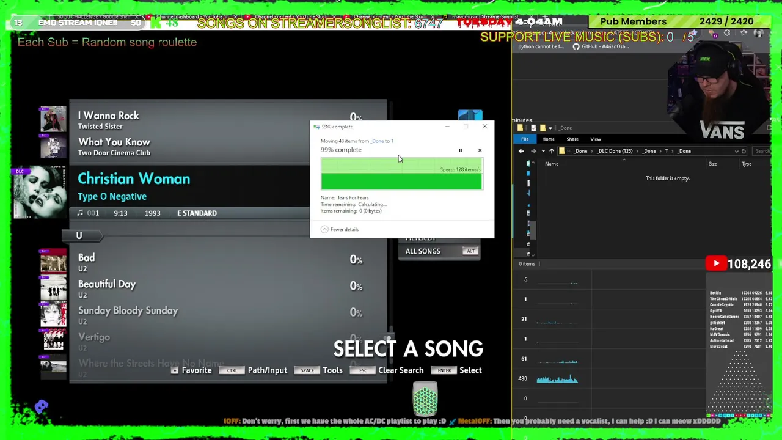Collapse dialog with Fewer details
Image resolution: width=782 pixels, height=440 pixels.
click(340, 229)
